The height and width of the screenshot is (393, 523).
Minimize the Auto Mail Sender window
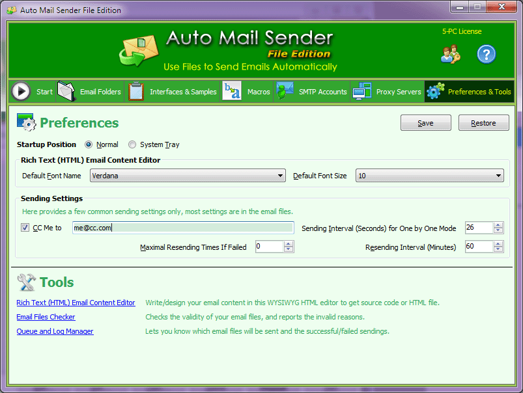click(460, 7)
